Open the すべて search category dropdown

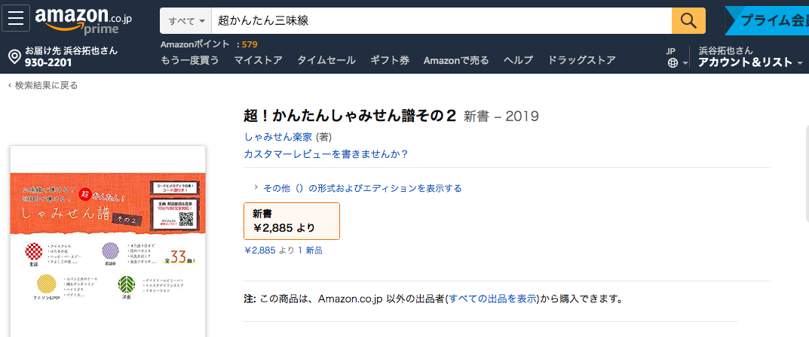183,20
